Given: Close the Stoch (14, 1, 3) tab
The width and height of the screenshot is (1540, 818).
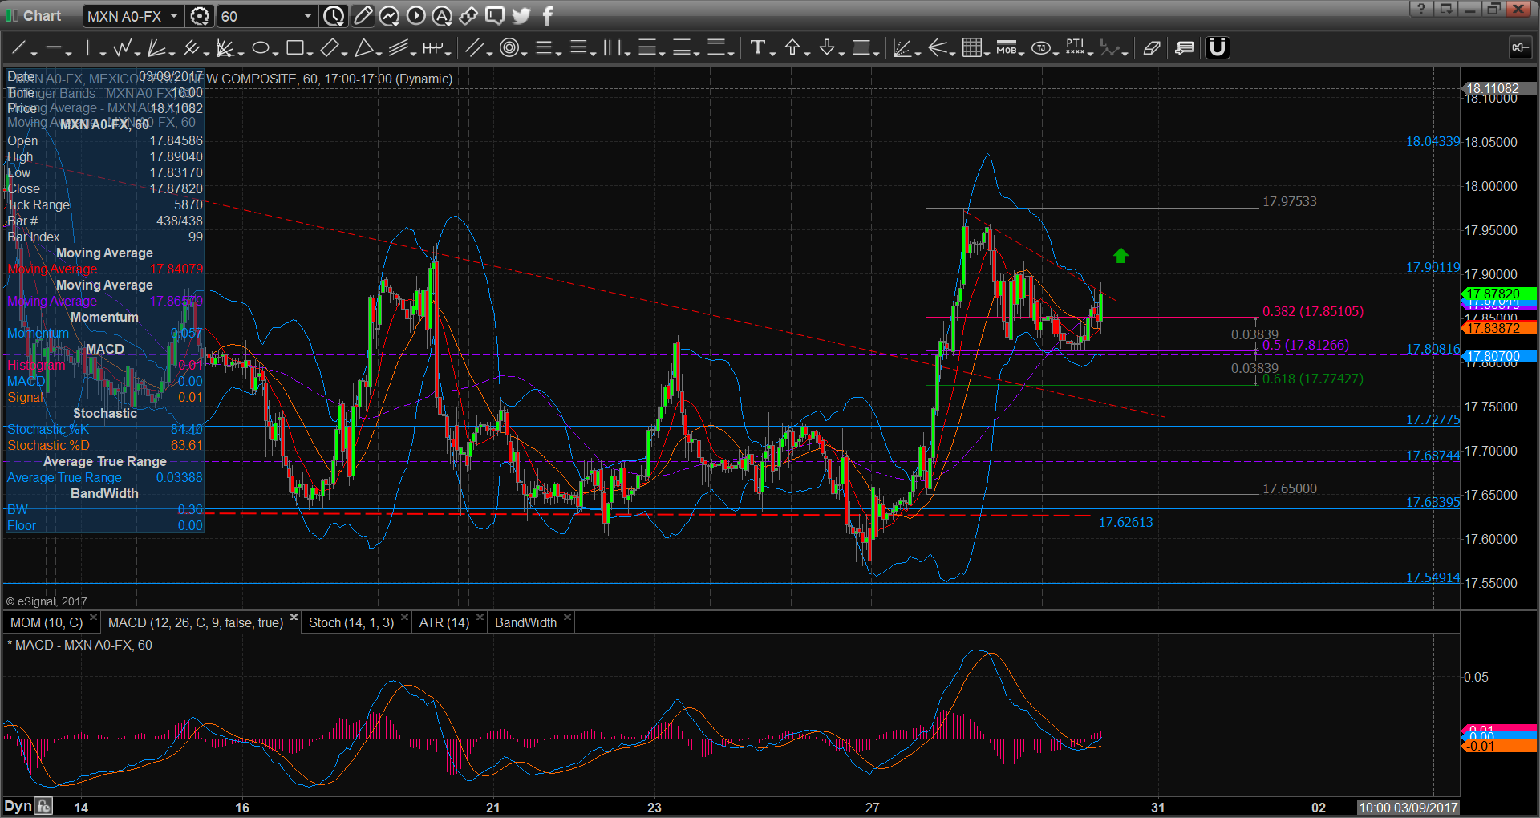Looking at the screenshot, I should coord(404,618).
